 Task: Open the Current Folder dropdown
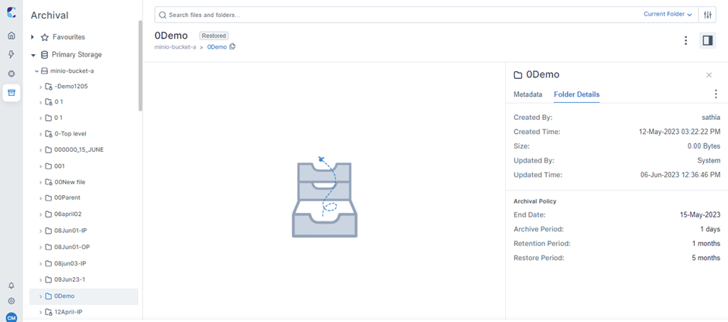pyautogui.click(x=668, y=15)
